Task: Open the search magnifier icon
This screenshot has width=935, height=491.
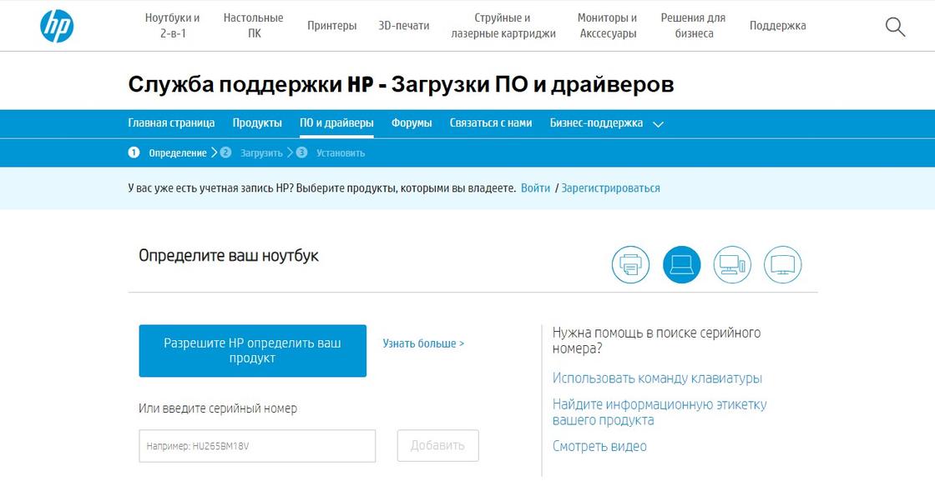Action: coord(895,27)
